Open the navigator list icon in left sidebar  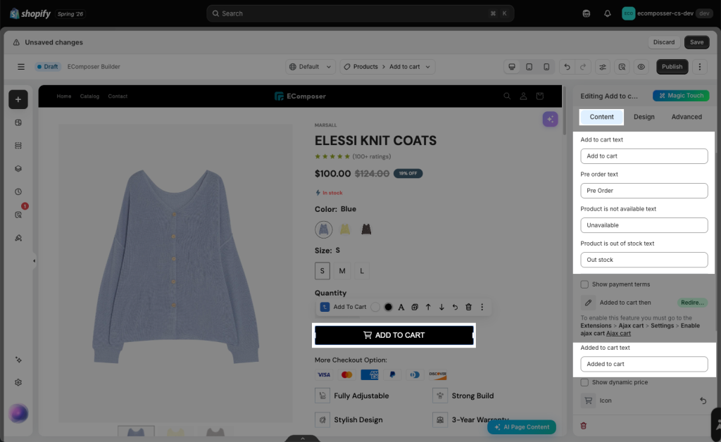click(18, 146)
